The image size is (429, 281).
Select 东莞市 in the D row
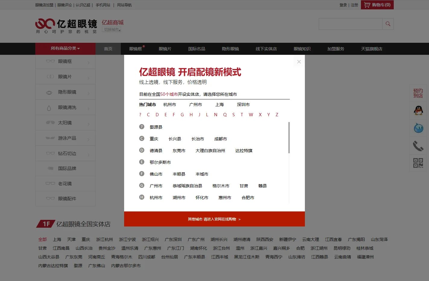179,151
